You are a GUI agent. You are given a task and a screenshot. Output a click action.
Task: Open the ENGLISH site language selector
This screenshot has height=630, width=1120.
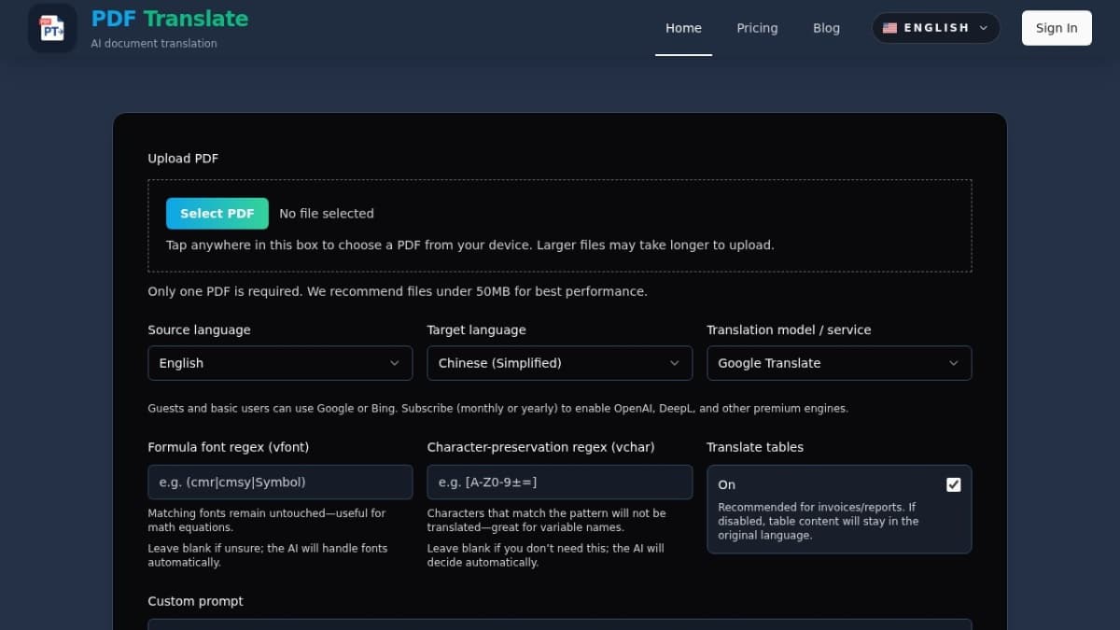point(935,28)
